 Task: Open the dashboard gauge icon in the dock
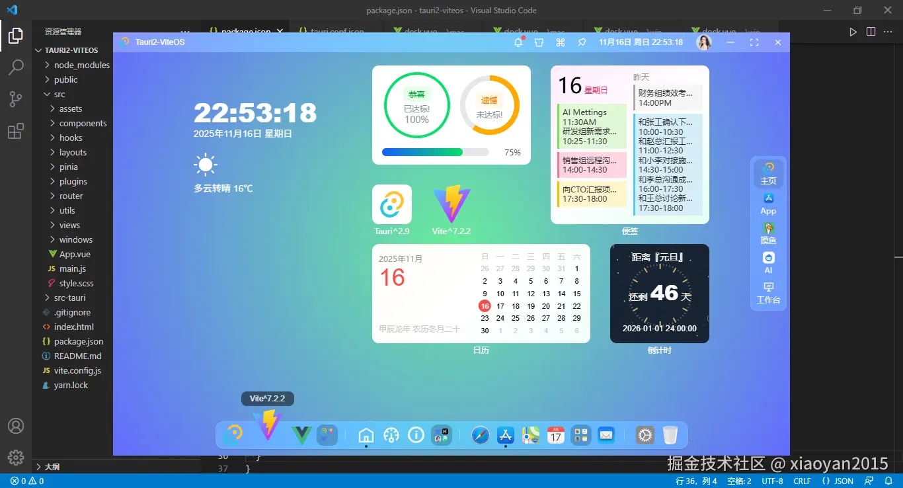(x=392, y=435)
